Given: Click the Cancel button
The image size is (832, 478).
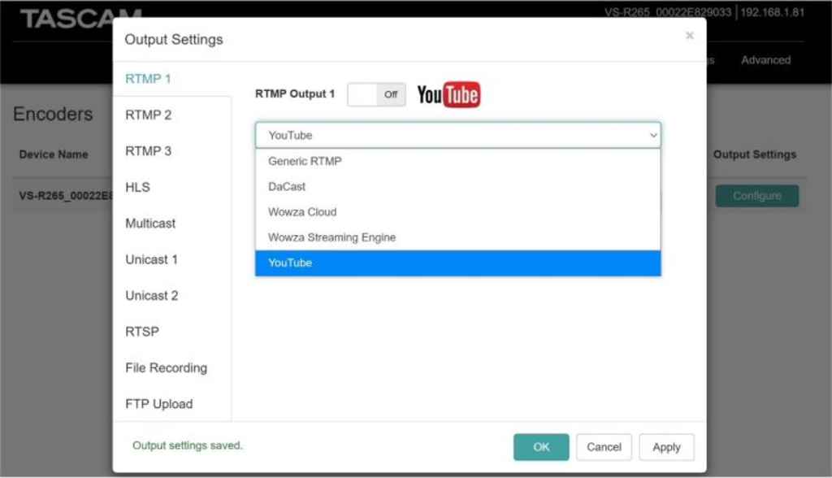Looking at the screenshot, I should tap(604, 447).
